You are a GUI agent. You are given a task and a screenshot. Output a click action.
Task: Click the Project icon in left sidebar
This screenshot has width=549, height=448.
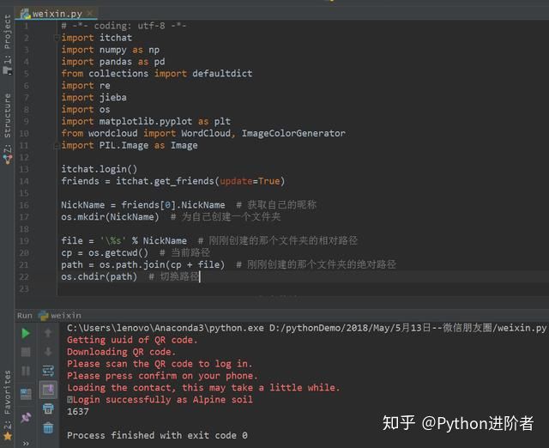(x=8, y=70)
